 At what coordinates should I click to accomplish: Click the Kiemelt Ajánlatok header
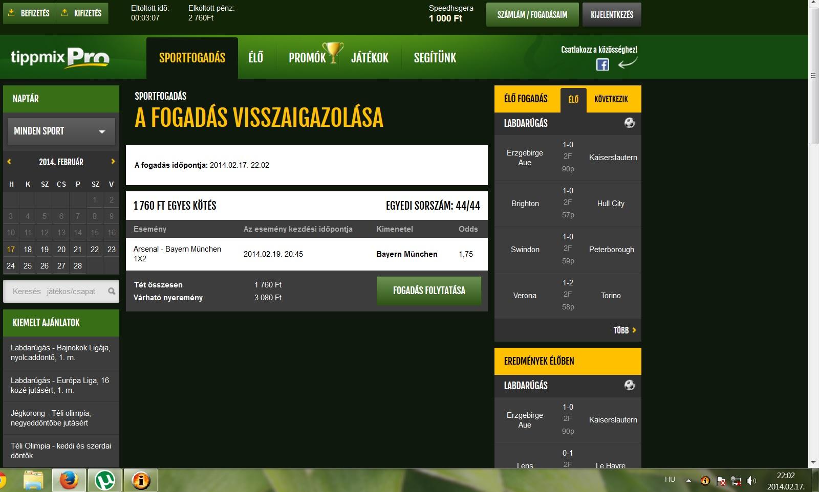pyautogui.click(x=61, y=323)
